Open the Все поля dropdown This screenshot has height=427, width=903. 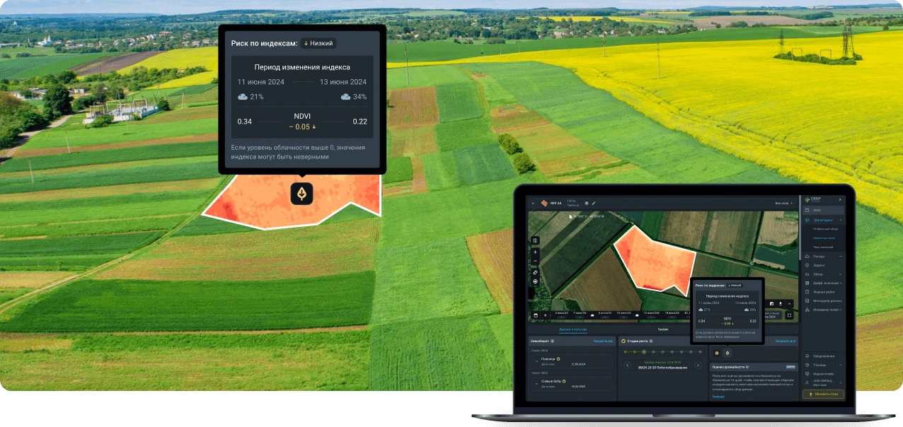pos(783,204)
